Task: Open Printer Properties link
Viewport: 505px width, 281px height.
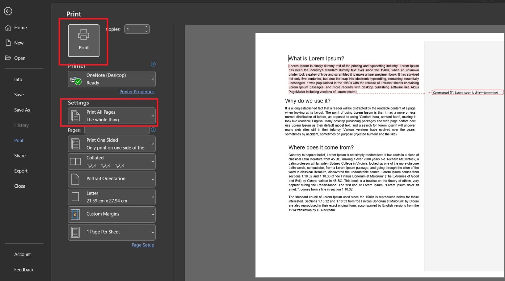Action: (137, 91)
